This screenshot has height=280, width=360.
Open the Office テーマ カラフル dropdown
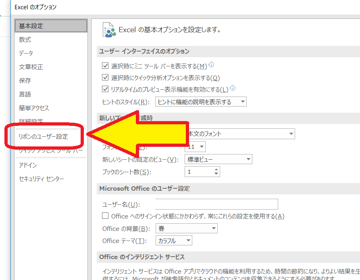point(174,241)
